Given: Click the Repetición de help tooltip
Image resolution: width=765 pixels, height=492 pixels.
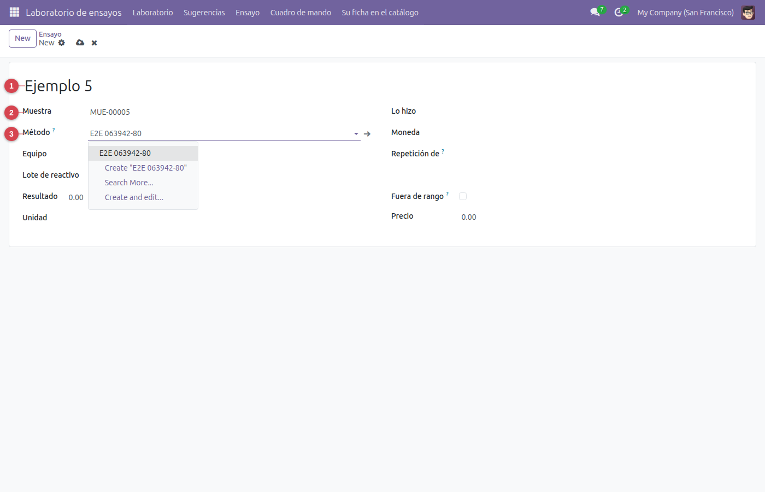Looking at the screenshot, I should point(443,151).
